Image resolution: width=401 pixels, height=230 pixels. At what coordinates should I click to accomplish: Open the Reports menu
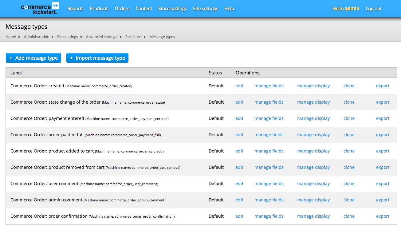click(x=75, y=9)
